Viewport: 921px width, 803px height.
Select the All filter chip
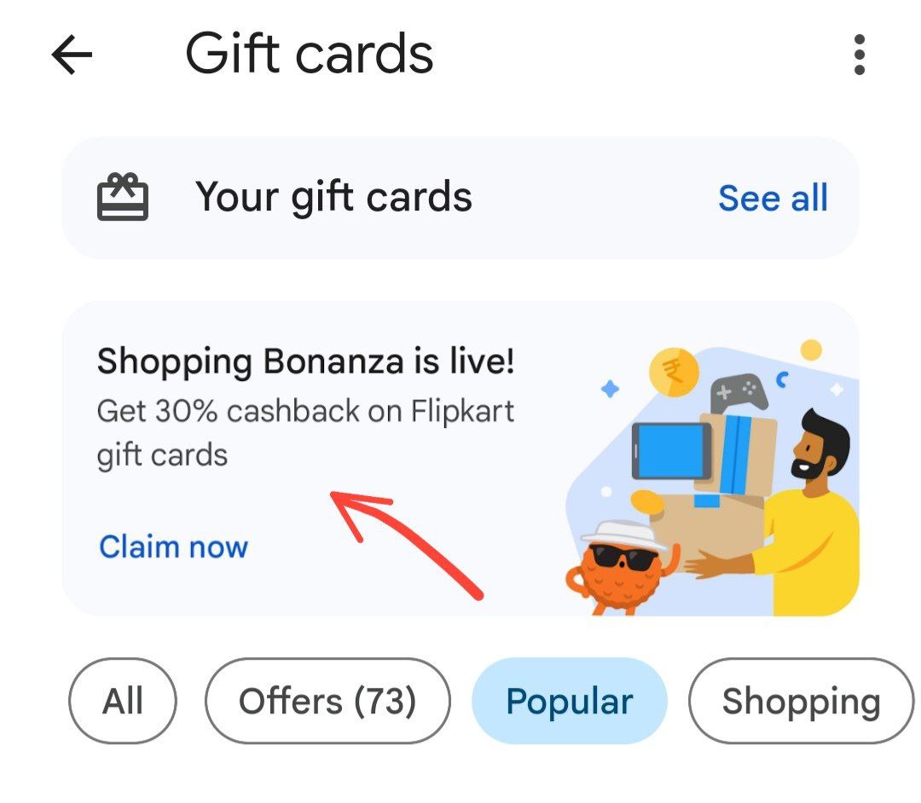click(x=123, y=702)
